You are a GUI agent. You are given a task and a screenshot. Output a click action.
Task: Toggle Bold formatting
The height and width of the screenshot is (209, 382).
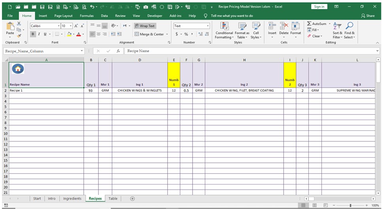[x=33, y=34]
